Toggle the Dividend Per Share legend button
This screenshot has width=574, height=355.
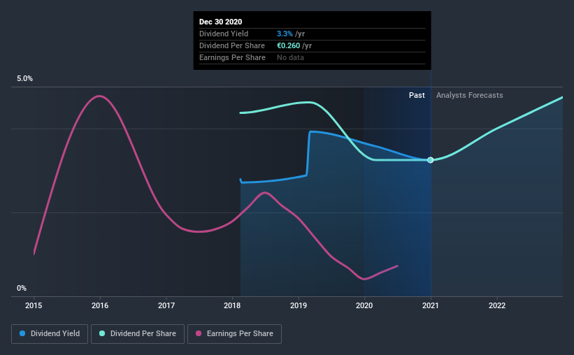click(x=138, y=334)
